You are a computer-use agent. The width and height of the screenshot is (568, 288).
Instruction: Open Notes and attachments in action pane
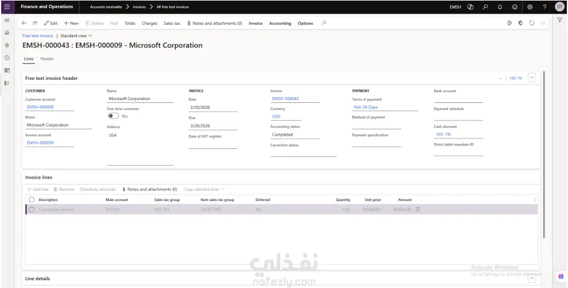(214, 23)
